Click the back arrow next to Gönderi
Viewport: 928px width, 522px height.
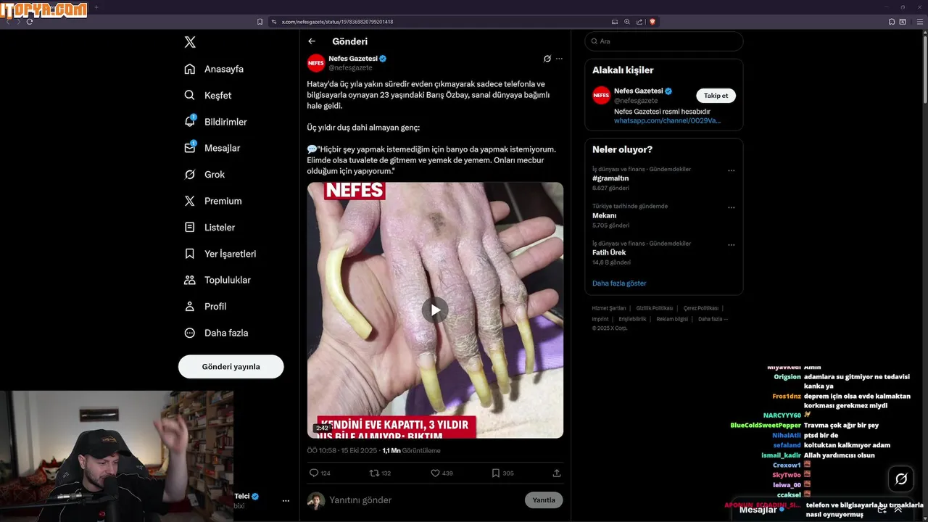(312, 41)
